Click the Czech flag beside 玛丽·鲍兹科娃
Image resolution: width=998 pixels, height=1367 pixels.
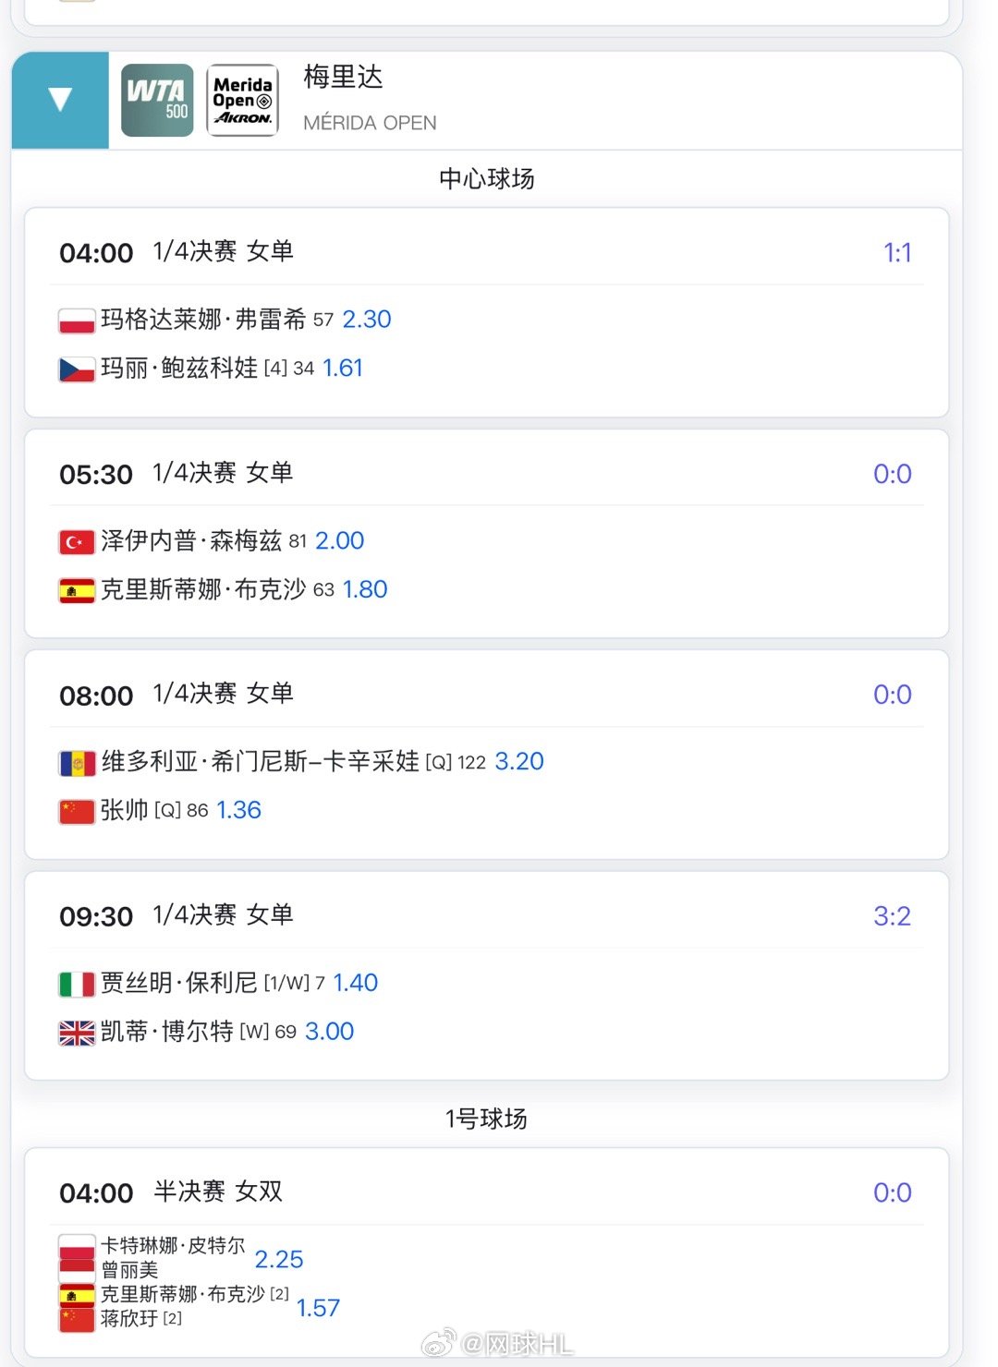point(77,369)
